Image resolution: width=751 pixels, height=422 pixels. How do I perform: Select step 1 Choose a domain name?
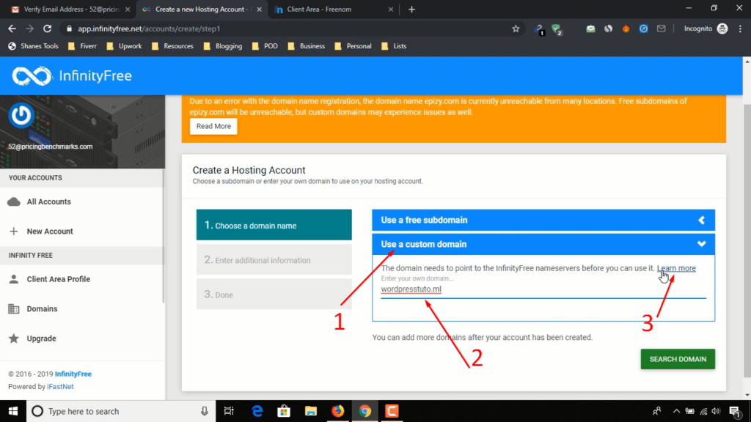point(274,225)
